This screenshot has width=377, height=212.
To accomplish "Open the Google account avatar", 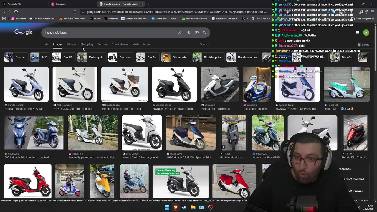I will 366,33.
